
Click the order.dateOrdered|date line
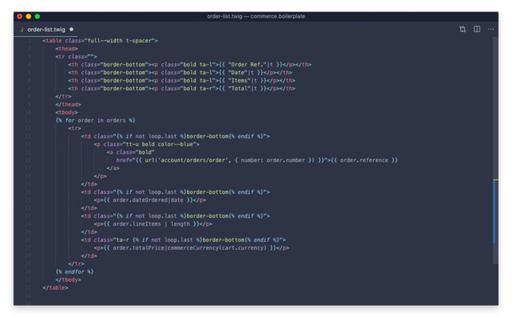(x=150, y=200)
